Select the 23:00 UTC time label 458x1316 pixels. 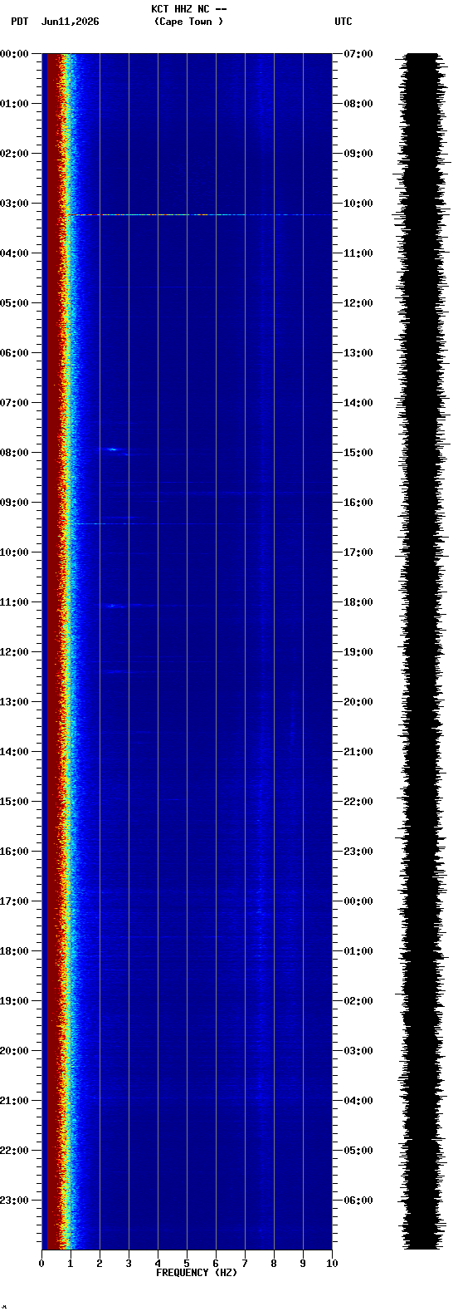point(358,852)
